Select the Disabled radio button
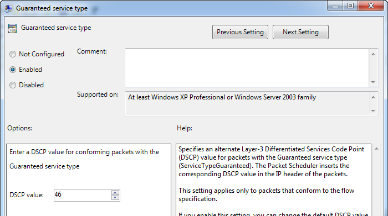388x216 pixels. coord(13,85)
